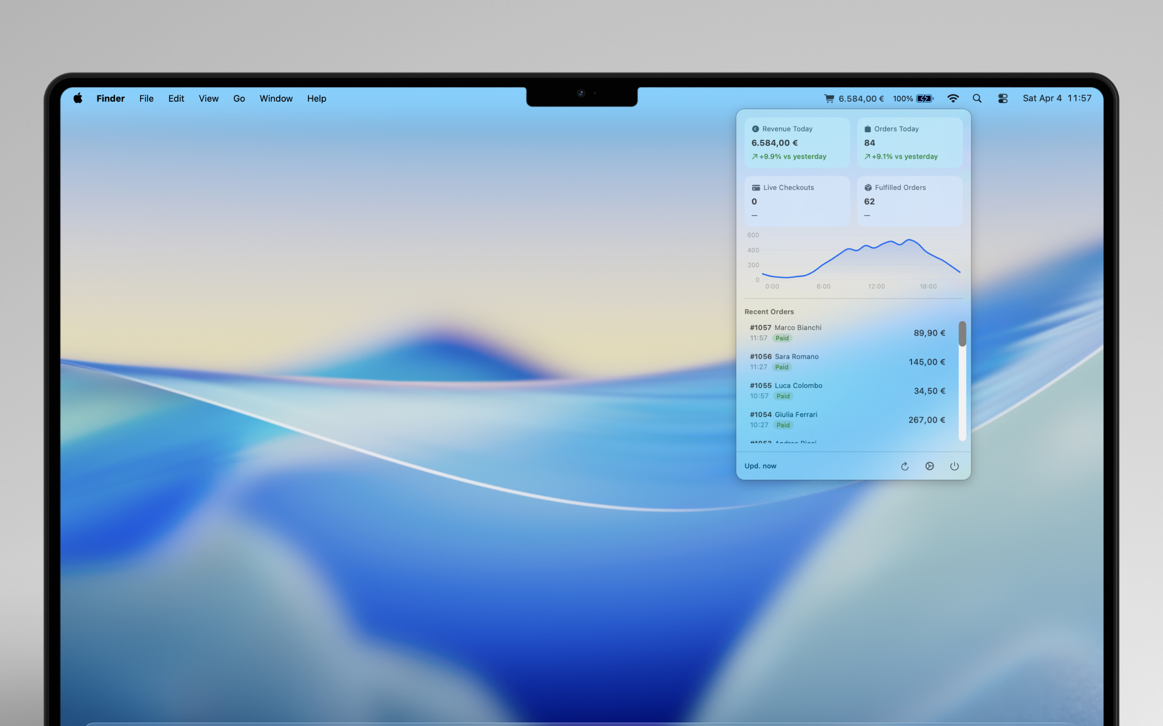Click the 34,50 € order amount

(x=929, y=391)
